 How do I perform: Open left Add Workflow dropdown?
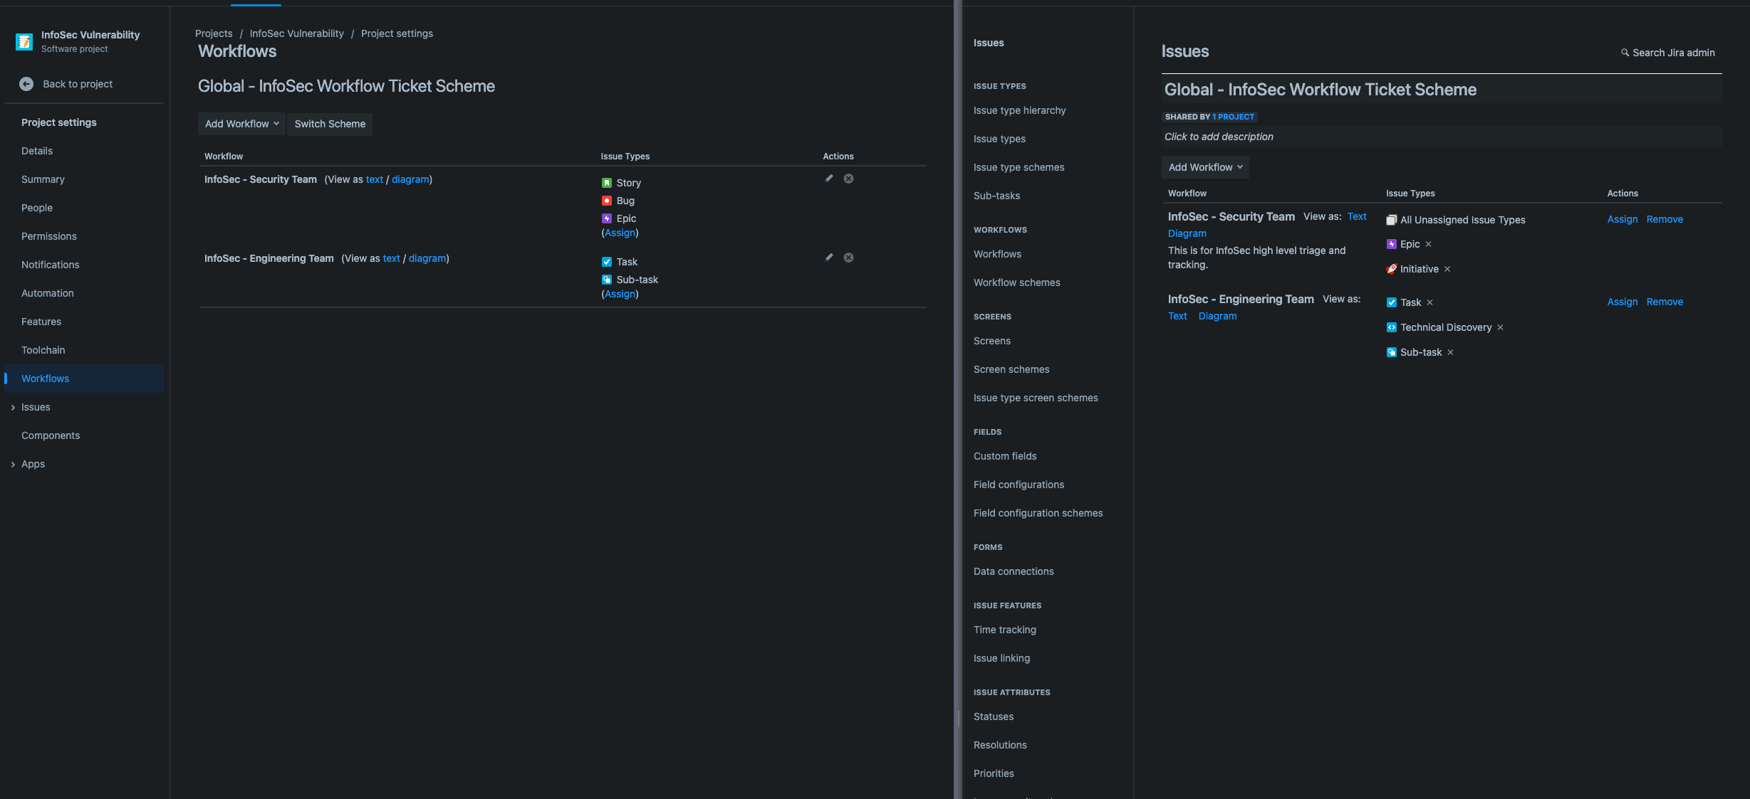(241, 124)
